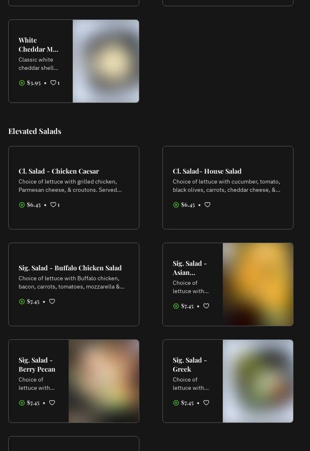This screenshot has height=451, width=310.
Task: Open Sig. Salad - Buffalo Chicken Salad title
Action: click(70, 268)
